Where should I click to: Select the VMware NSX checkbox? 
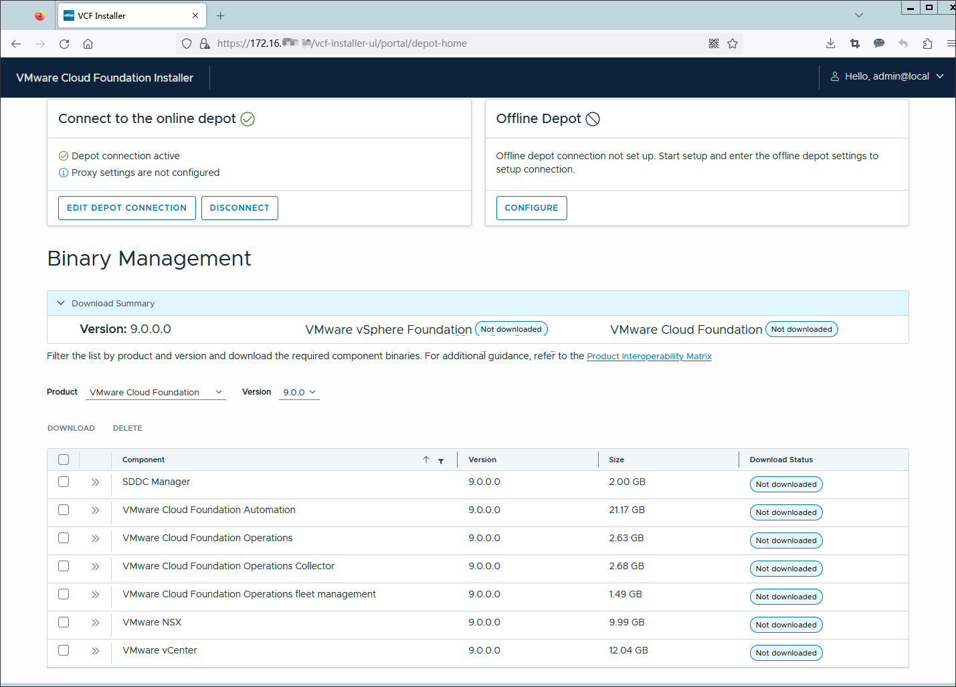pyautogui.click(x=64, y=622)
